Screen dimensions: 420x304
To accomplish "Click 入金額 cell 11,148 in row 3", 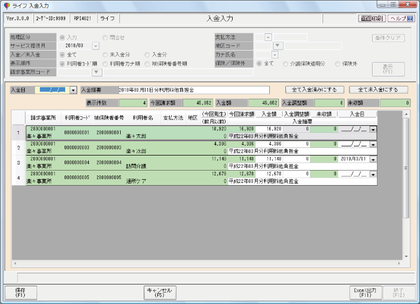I will click(269, 159).
